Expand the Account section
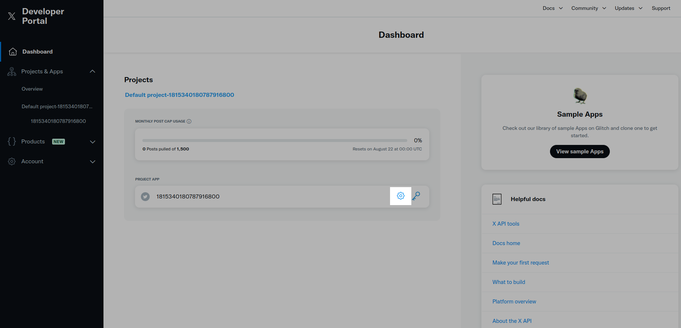The width and height of the screenshot is (681, 328). point(92,162)
